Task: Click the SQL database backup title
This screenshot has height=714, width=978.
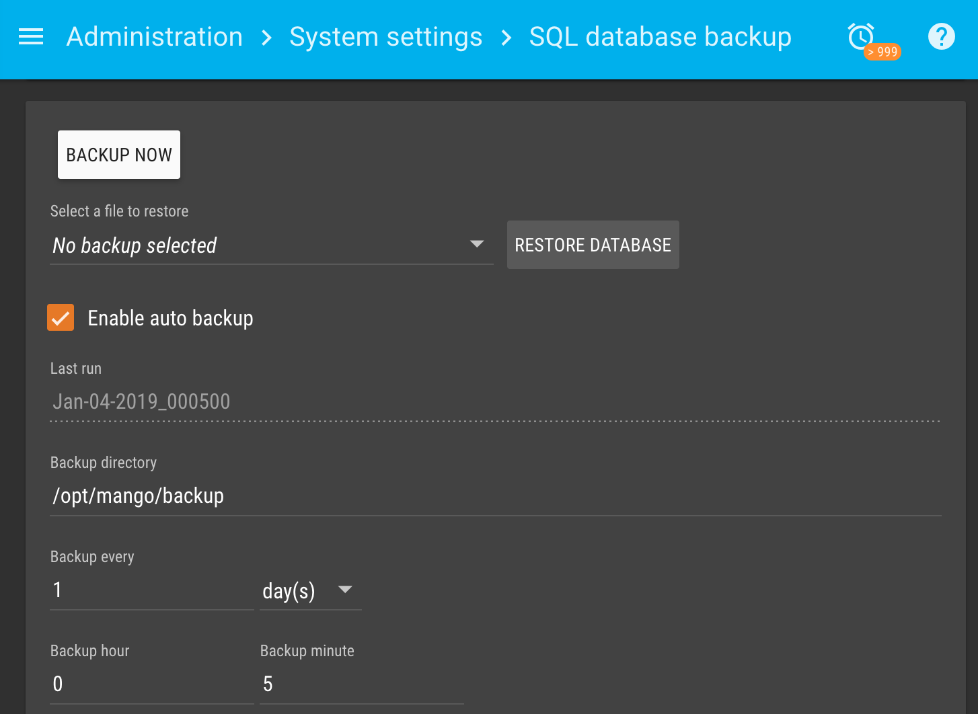Action: click(x=660, y=37)
